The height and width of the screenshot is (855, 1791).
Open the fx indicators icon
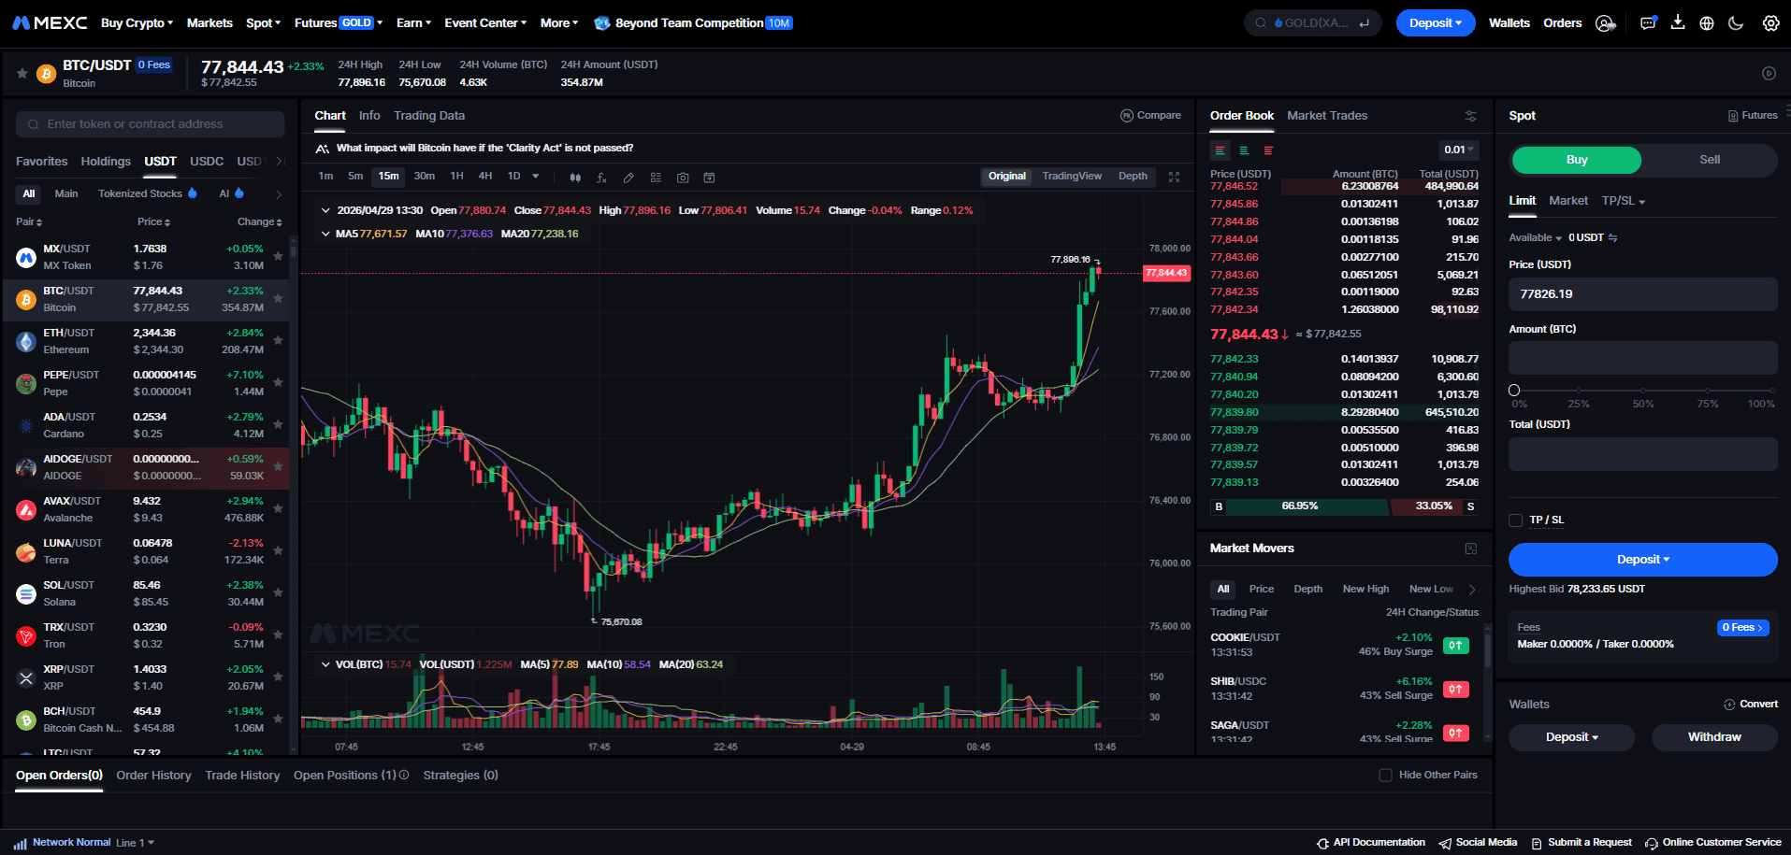click(601, 177)
